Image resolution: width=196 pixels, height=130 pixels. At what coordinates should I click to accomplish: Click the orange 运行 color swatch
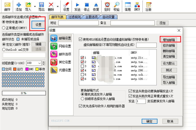pyautogui.click(x=15, y=69)
